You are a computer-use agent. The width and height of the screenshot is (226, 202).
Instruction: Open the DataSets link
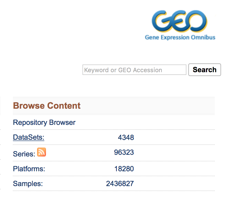(29, 137)
